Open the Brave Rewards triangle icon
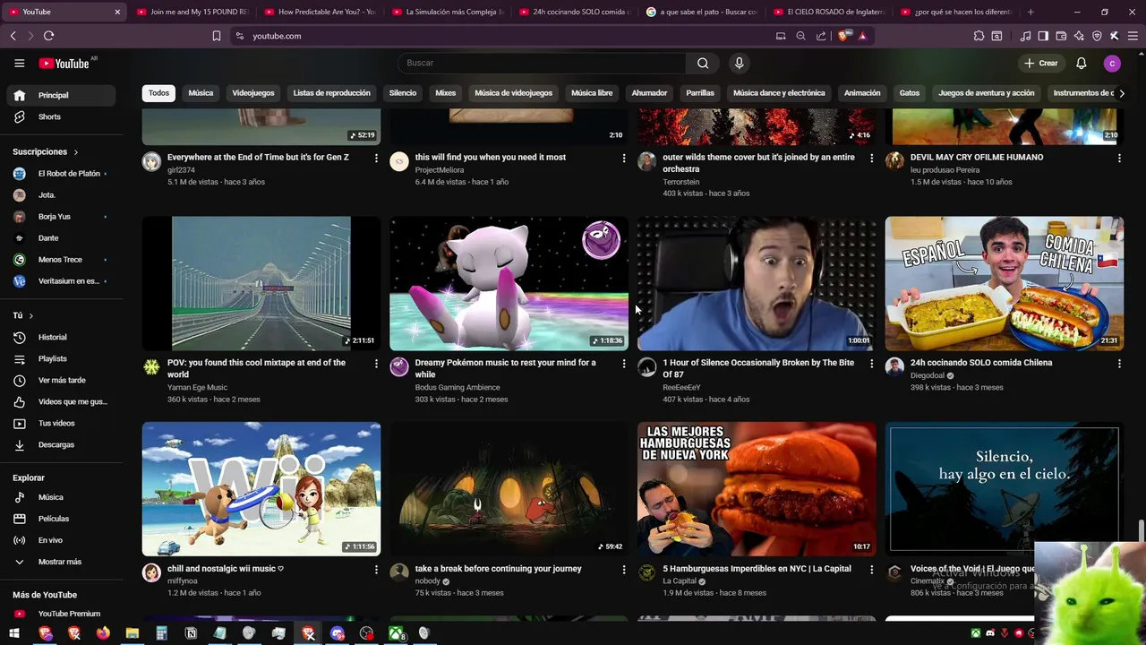 (862, 36)
